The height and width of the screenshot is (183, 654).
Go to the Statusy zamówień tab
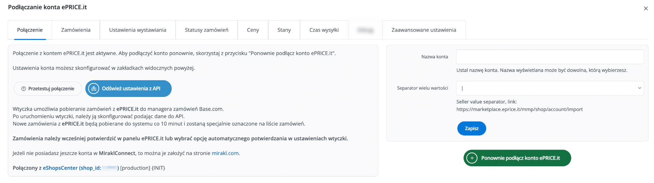[206, 30]
